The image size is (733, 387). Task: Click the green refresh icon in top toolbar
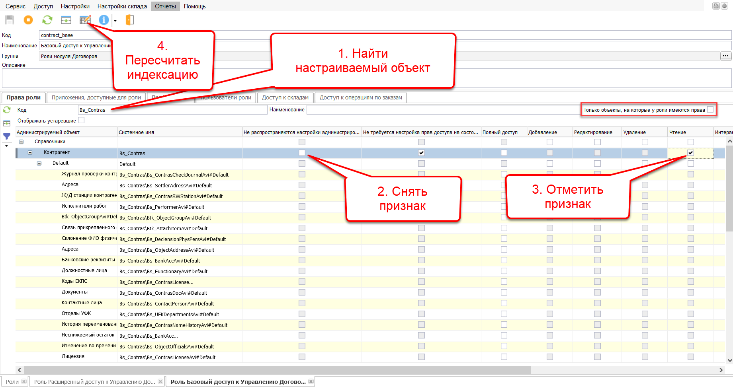tap(47, 20)
